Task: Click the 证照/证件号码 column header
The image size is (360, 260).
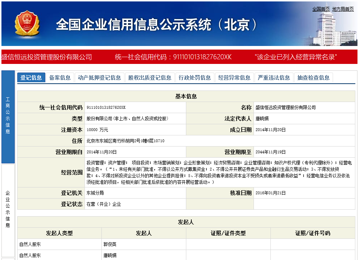Action: click(x=313, y=233)
